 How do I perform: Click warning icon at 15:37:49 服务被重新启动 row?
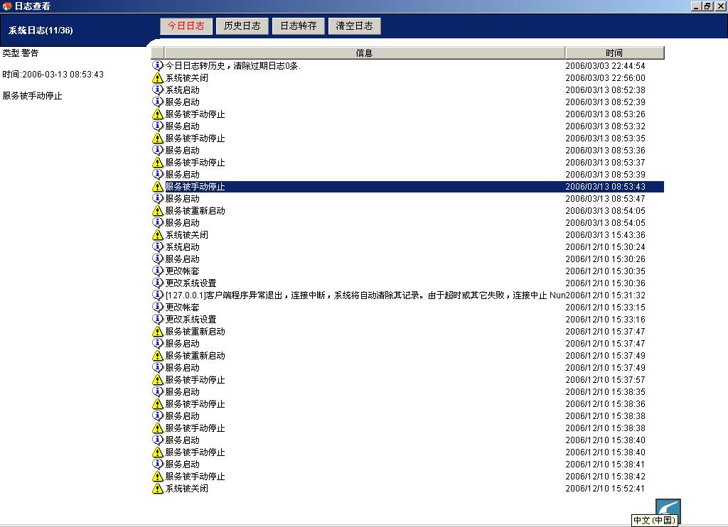(158, 355)
